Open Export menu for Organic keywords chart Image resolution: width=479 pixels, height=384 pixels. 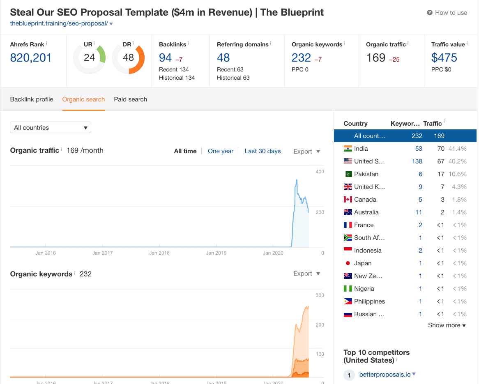[x=306, y=274]
